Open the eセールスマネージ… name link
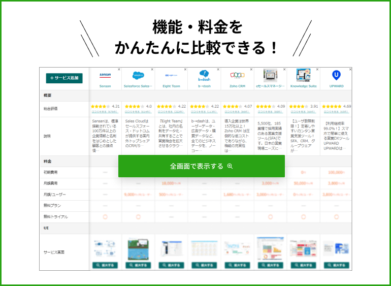This screenshot has height=286, width=391. (x=270, y=86)
